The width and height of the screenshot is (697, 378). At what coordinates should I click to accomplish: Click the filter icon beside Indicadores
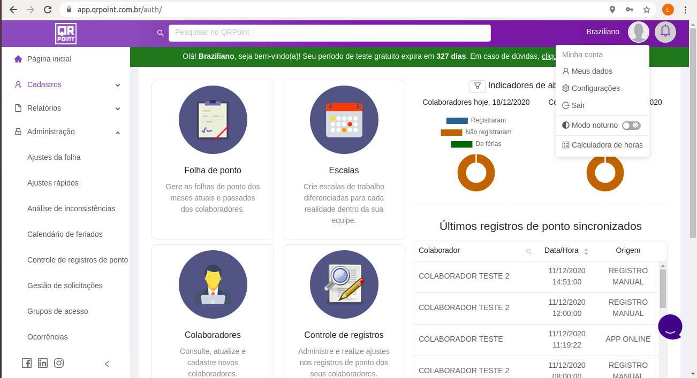[x=477, y=86]
